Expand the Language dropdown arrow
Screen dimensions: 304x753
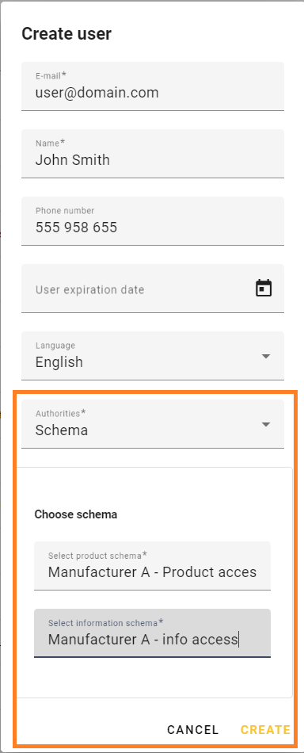point(266,357)
